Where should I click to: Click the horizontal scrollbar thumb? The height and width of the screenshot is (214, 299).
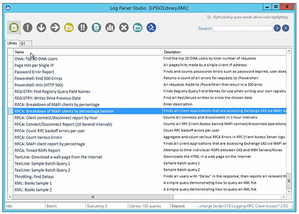(93, 197)
